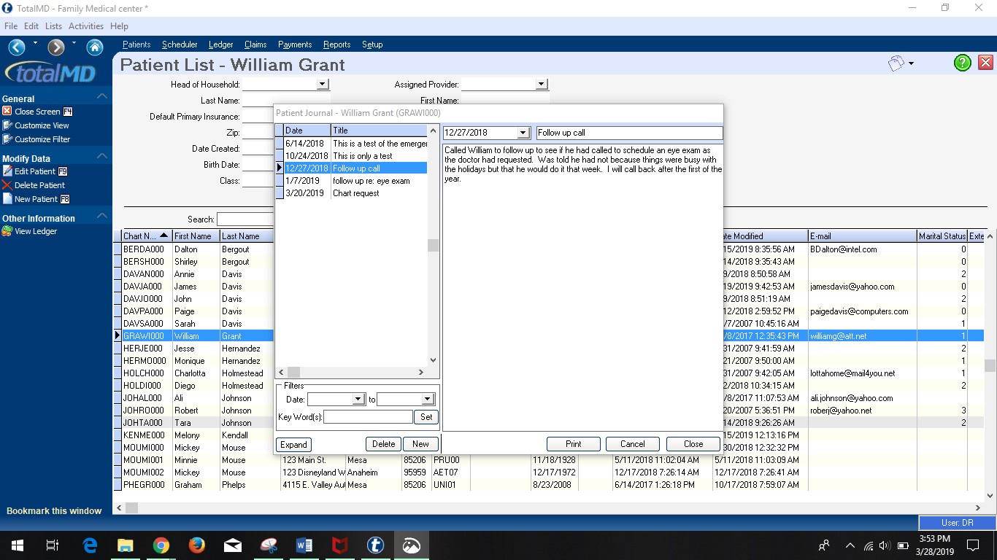Click Customize Filter in sidebar
The width and height of the screenshot is (997, 560).
click(x=36, y=139)
